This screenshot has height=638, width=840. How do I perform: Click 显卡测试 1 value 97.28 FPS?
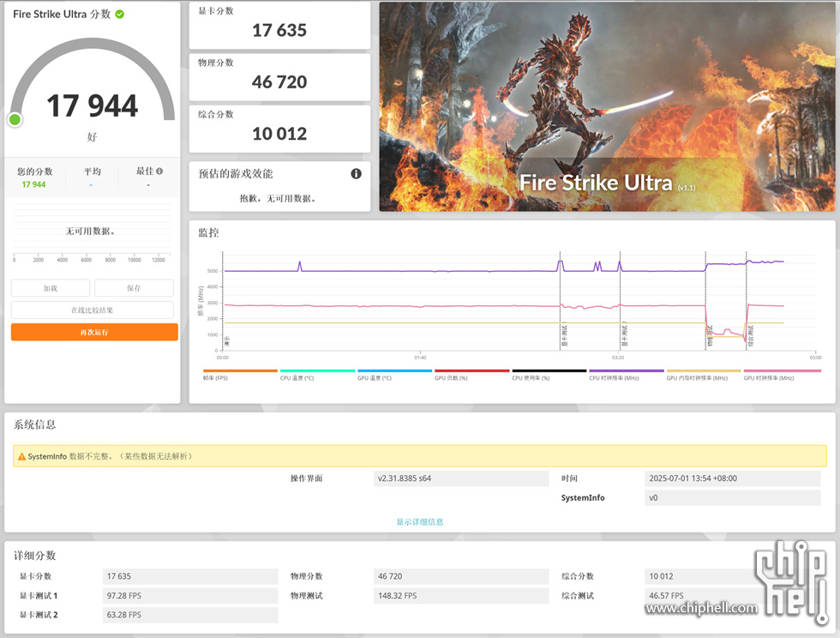click(190, 596)
